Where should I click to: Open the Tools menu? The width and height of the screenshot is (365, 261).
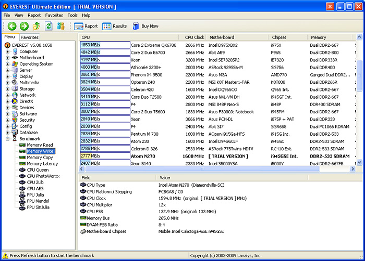click(x=72, y=15)
